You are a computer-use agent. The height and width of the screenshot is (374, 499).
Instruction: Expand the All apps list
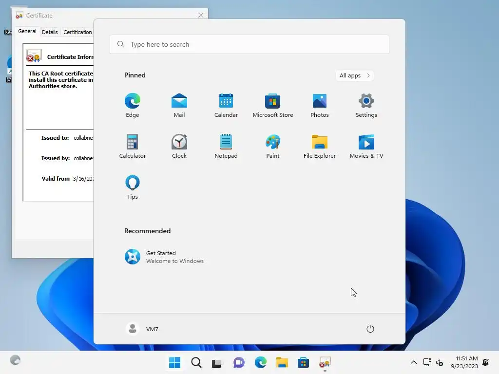tap(355, 75)
